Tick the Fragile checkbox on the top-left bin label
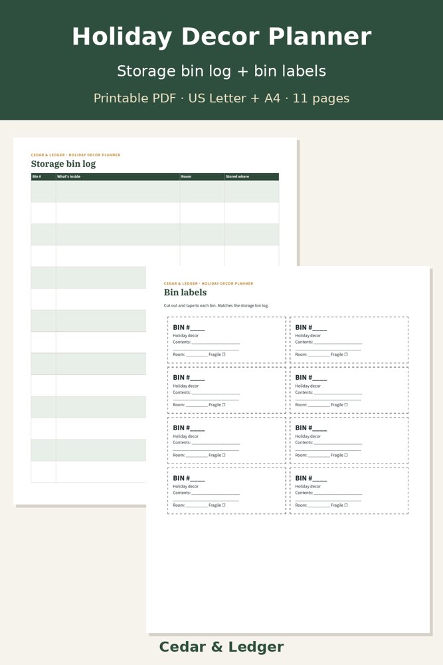Screen dimensions: 443x665 (x=224, y=354)
